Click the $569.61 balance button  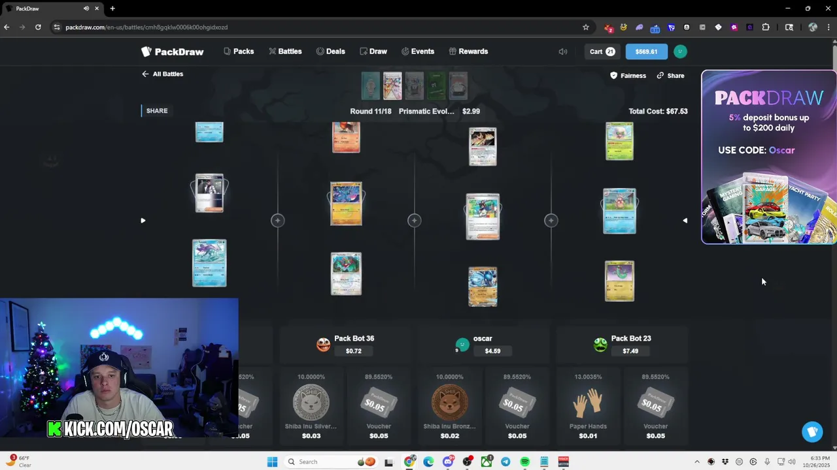click(x=646, y=52)
